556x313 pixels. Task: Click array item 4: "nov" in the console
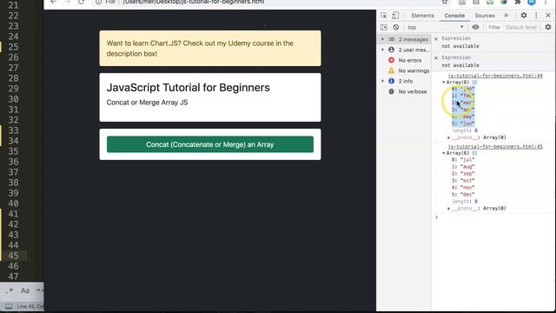tap(463, 188)
